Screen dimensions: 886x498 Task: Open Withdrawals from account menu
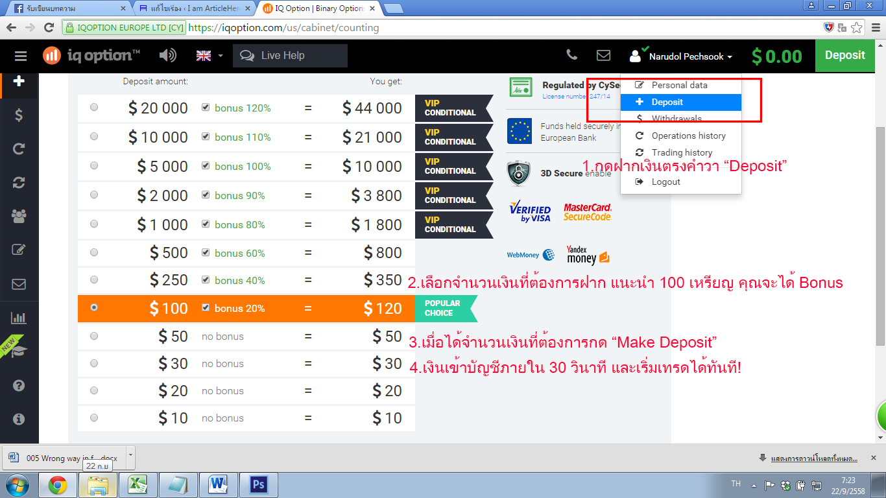(681, 119)
